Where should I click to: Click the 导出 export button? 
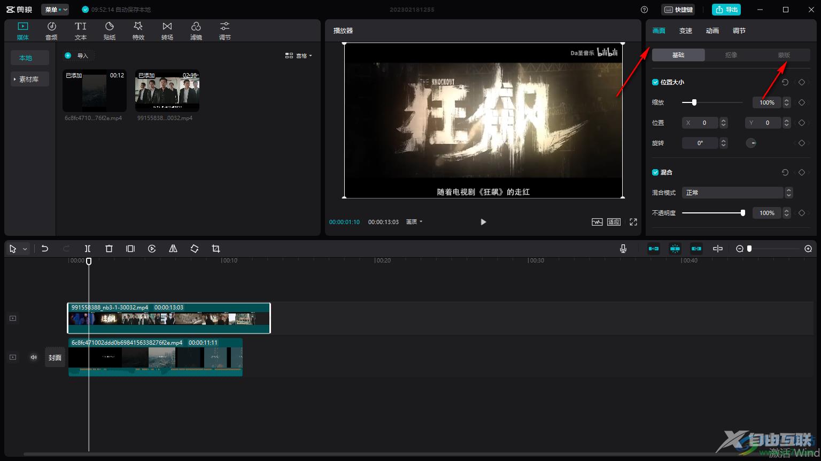[x=726, y=10]
